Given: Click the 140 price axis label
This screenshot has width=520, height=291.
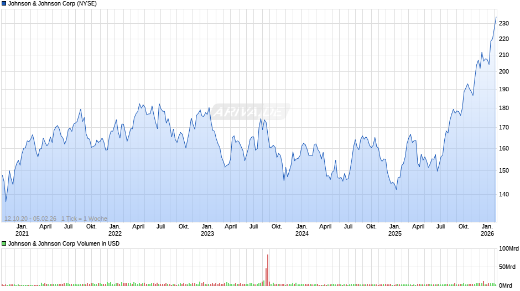Looking at the screenshot, I should pos(504,194).
